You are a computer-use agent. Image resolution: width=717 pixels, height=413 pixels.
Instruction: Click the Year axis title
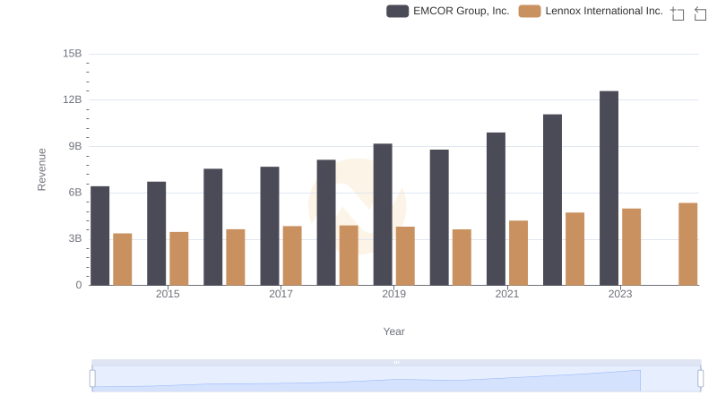click(393, 331)
